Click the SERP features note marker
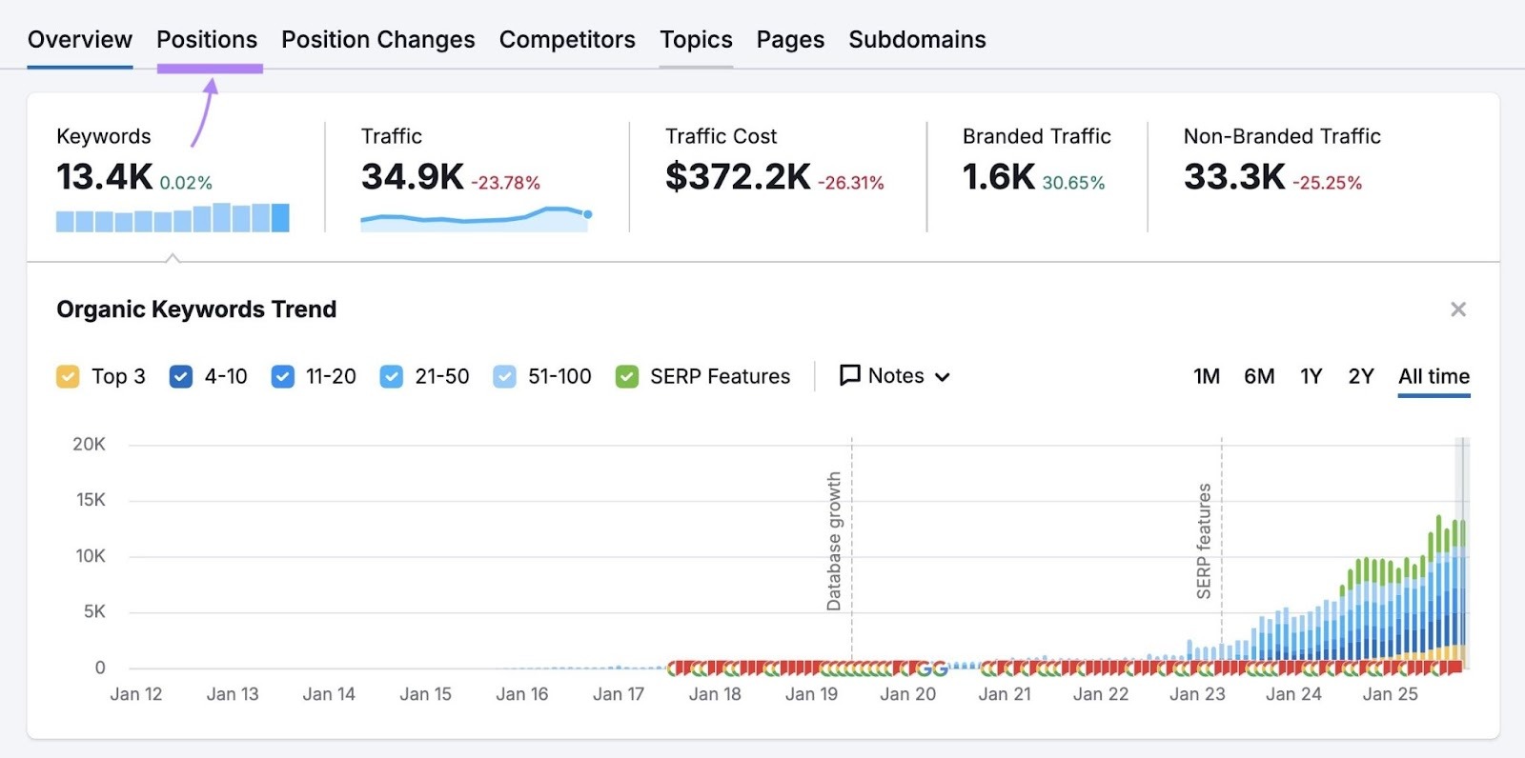The width and height of the screenshot is (1525, 758). pos(1204,541)
